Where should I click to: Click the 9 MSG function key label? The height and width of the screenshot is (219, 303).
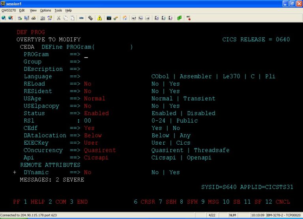[x=210, y=202]
